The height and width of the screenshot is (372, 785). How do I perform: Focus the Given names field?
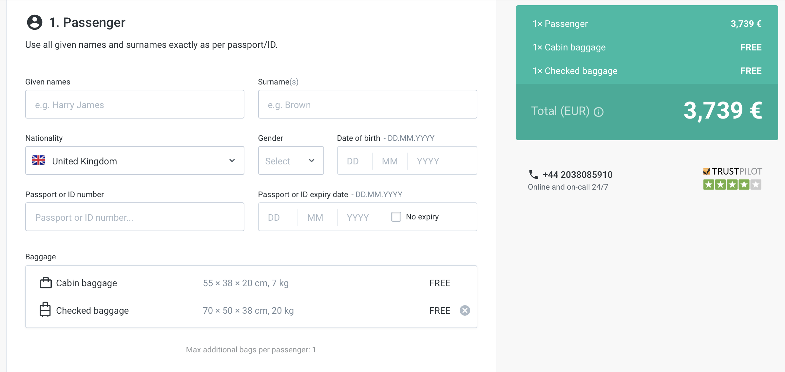tap(134, 104)
